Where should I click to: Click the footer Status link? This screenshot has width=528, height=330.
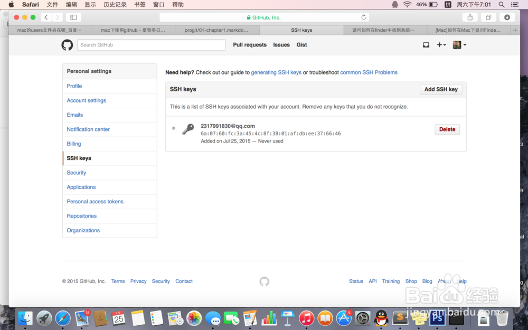356,281
